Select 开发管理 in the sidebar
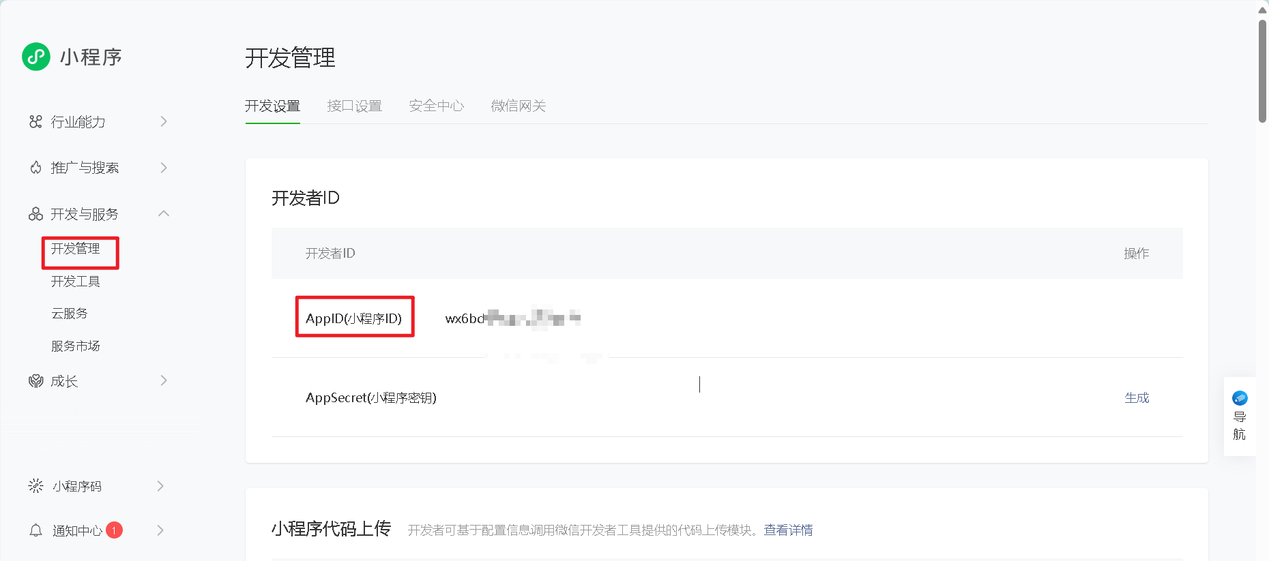Viewport: 1269px width, 561px height. coord(76,249)
